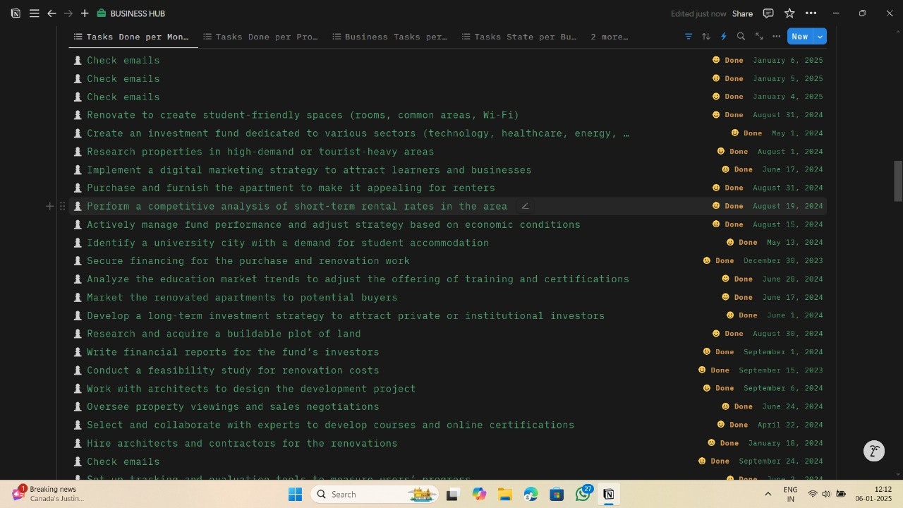Open the ENG IN language indicator
The image size is (903, 508).
pyautogui.click(x=791, y=493)
